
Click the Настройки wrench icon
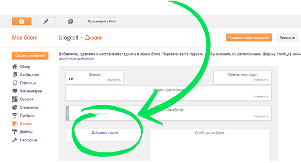point(15,140)
